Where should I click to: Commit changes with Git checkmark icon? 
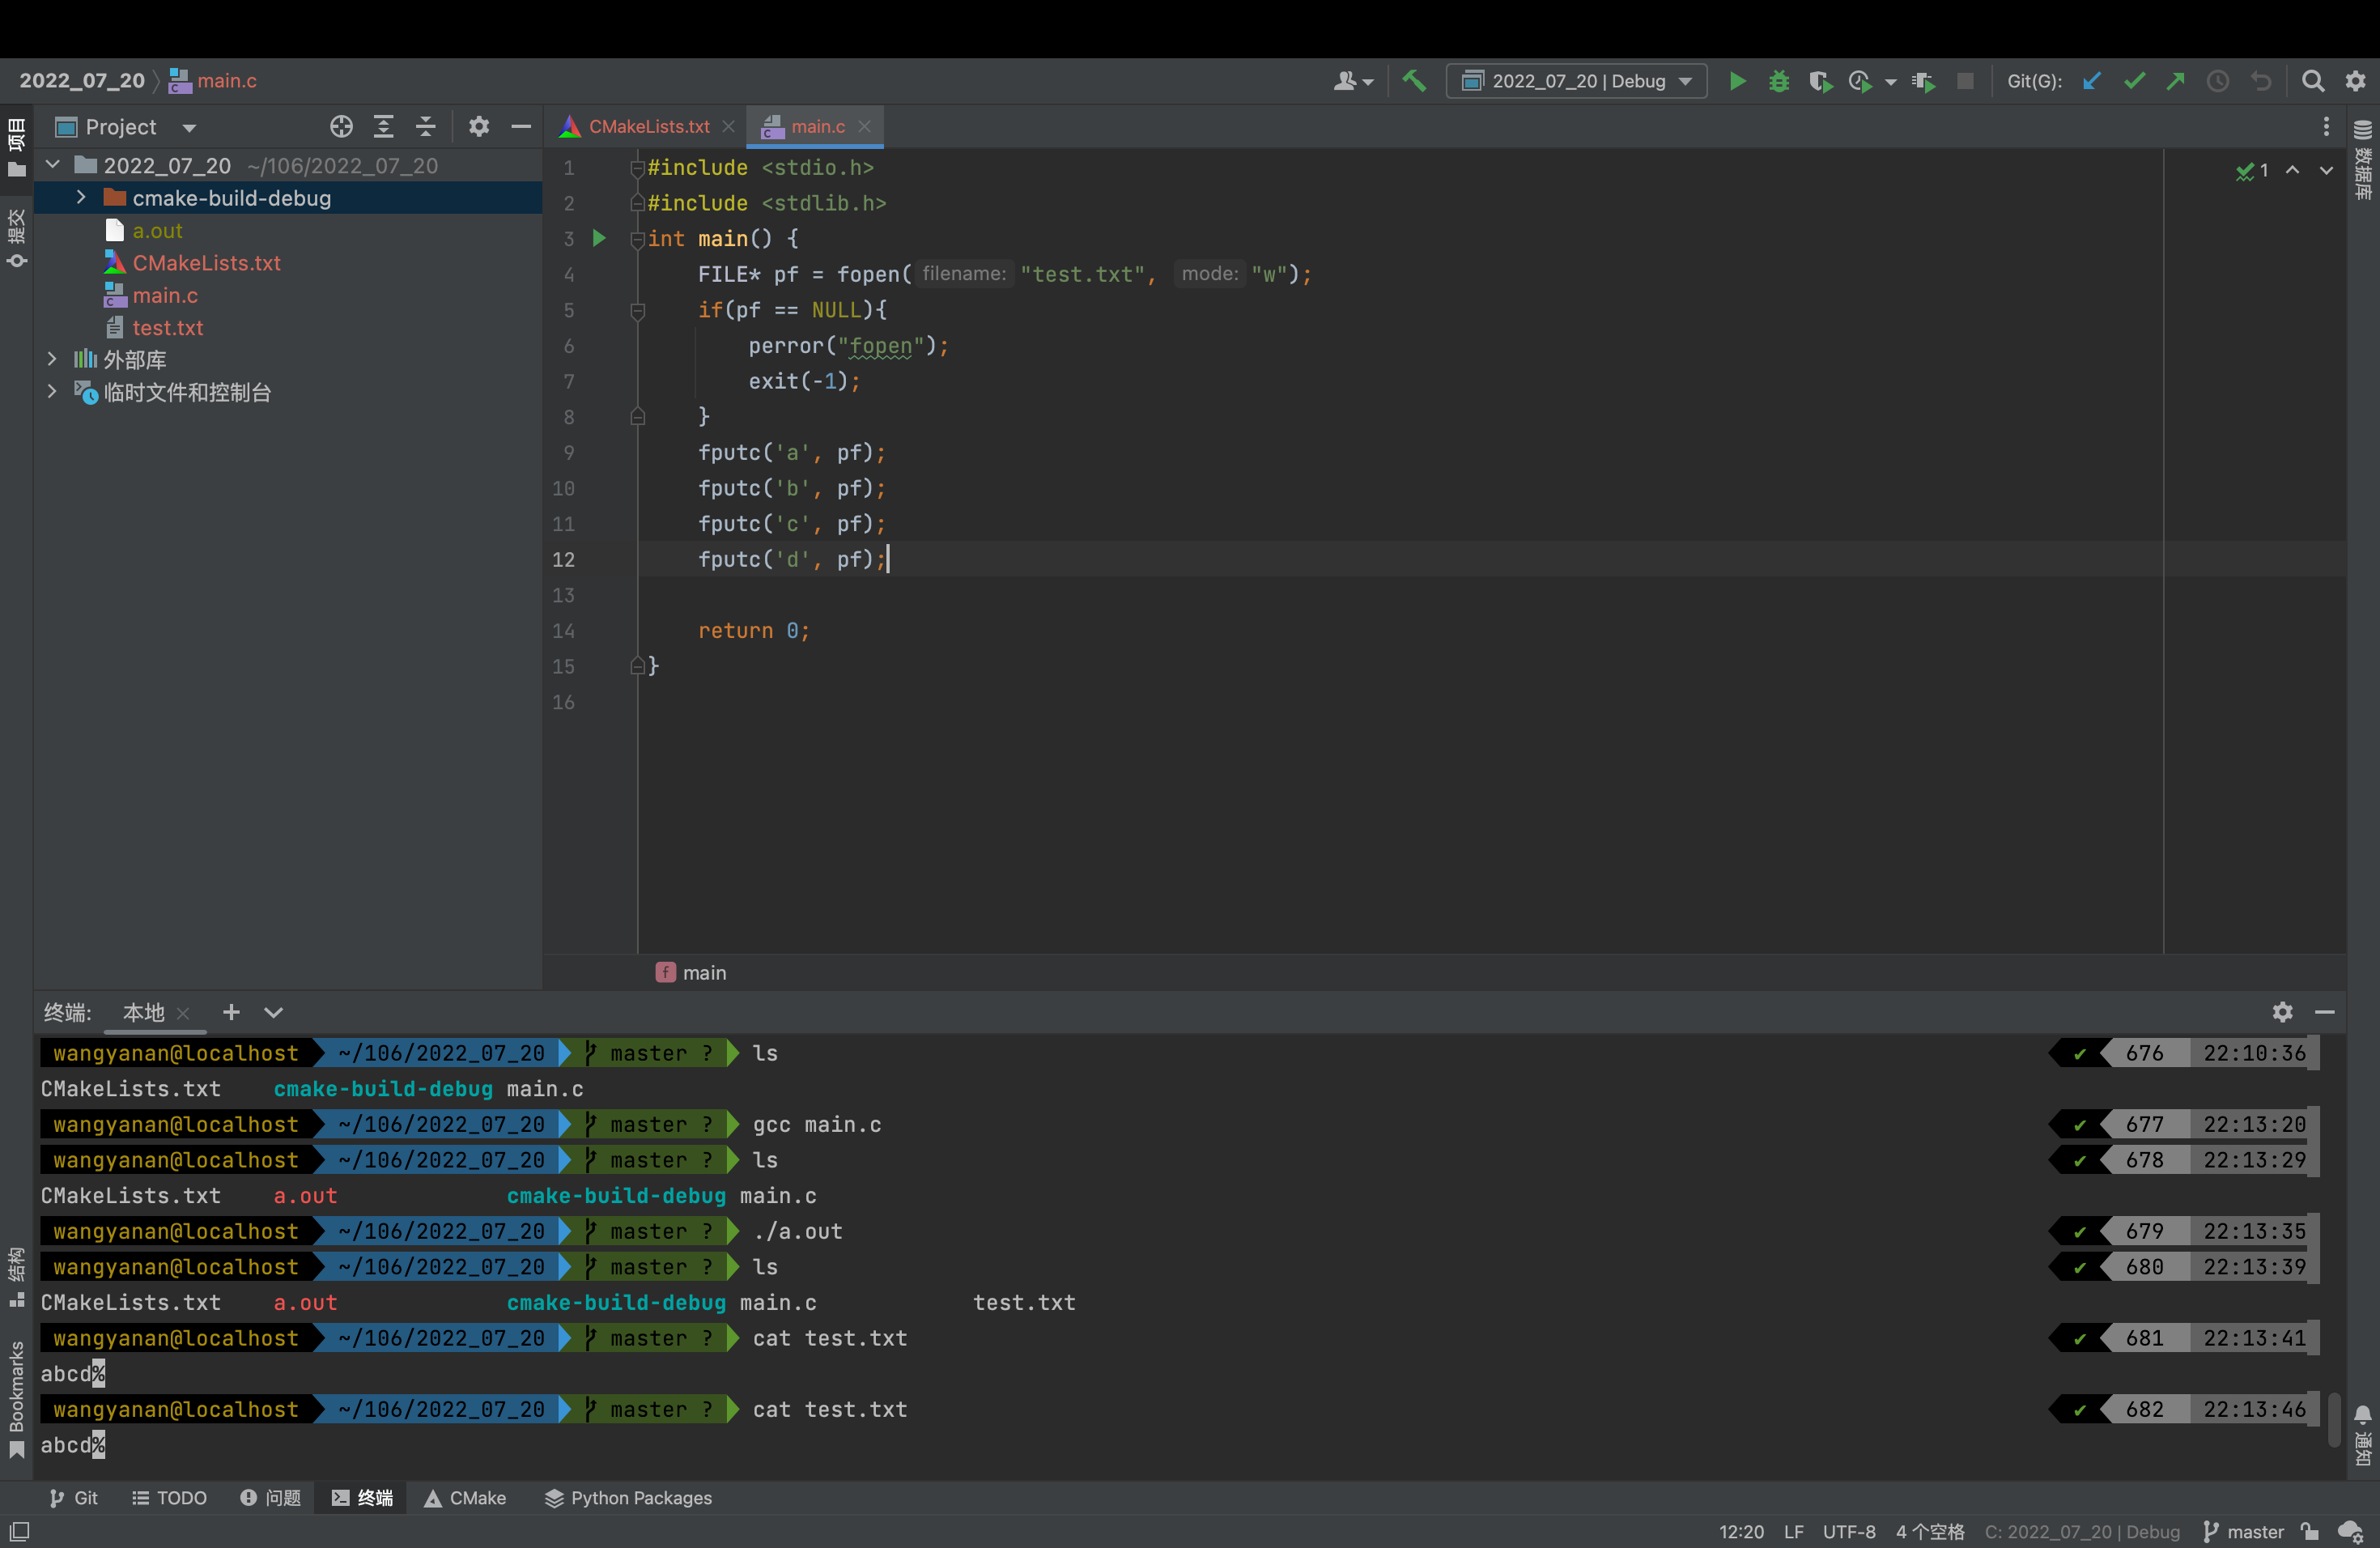2134,81
